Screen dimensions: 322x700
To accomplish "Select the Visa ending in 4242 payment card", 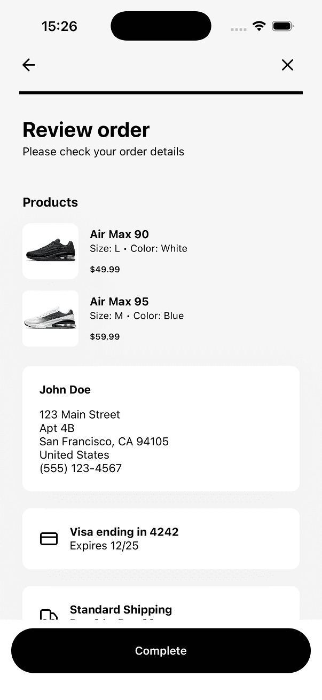I will (x=160, y=538).
